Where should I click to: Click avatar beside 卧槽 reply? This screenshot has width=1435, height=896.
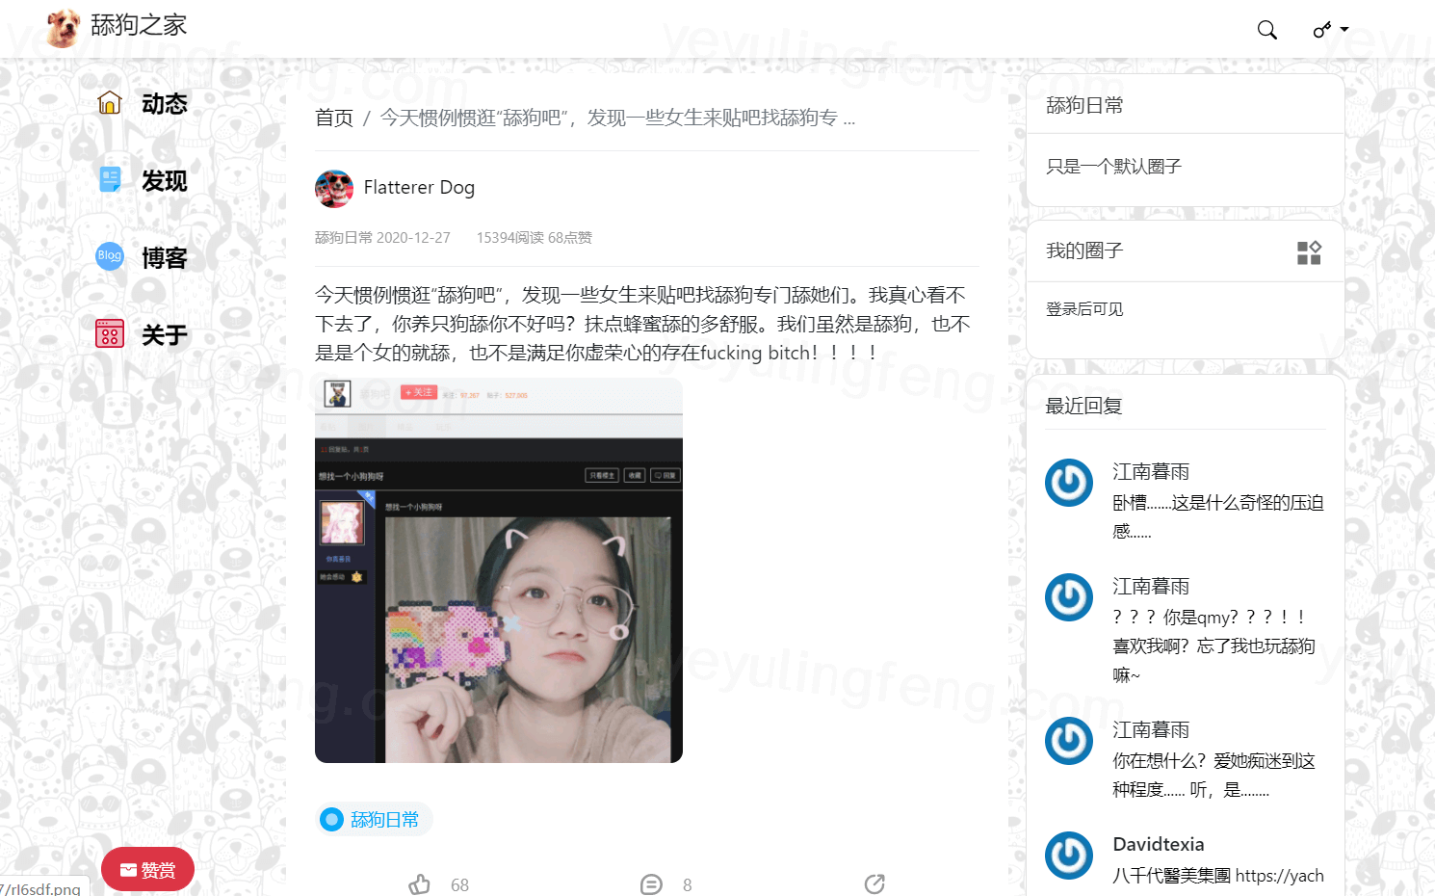[x=1069, y=483]
